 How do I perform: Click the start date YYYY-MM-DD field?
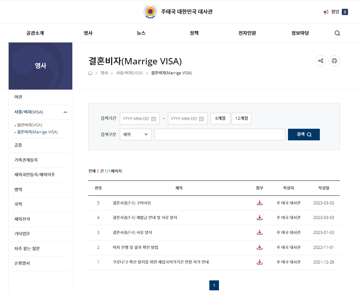tap(140, 118)
